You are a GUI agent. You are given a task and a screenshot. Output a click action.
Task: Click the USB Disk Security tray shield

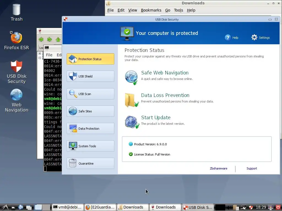click(x=251, y=207)
